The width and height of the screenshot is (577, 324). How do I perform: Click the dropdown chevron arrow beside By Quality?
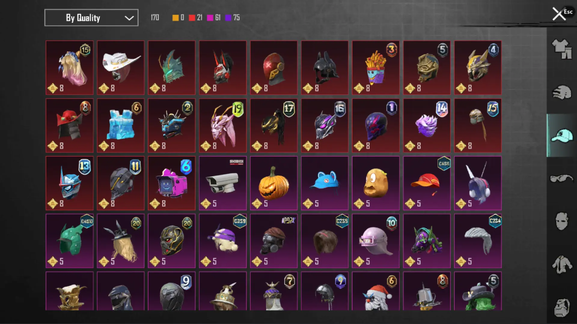[x=129, y=18]
